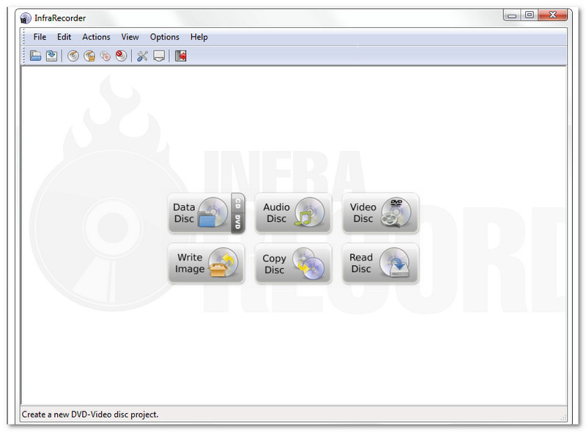
Task: Open the Edit menu
Action: (64, 37)
